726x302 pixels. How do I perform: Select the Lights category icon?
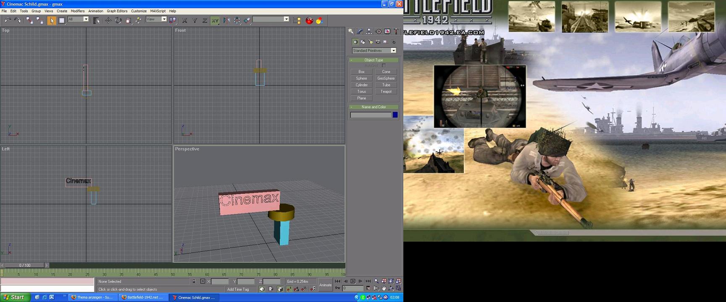[x=371, y=42]
